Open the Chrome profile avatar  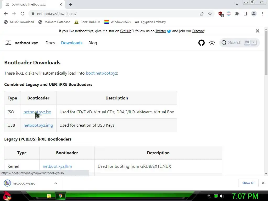[254, 14]
